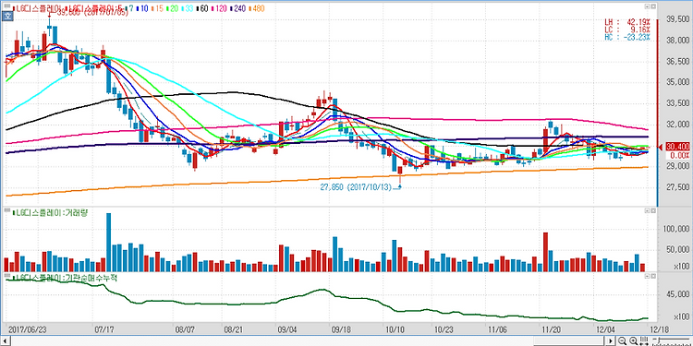Click the blue 호 button at chart corner
Viewport: 693px width, 346px height.
tap(7, 16)
